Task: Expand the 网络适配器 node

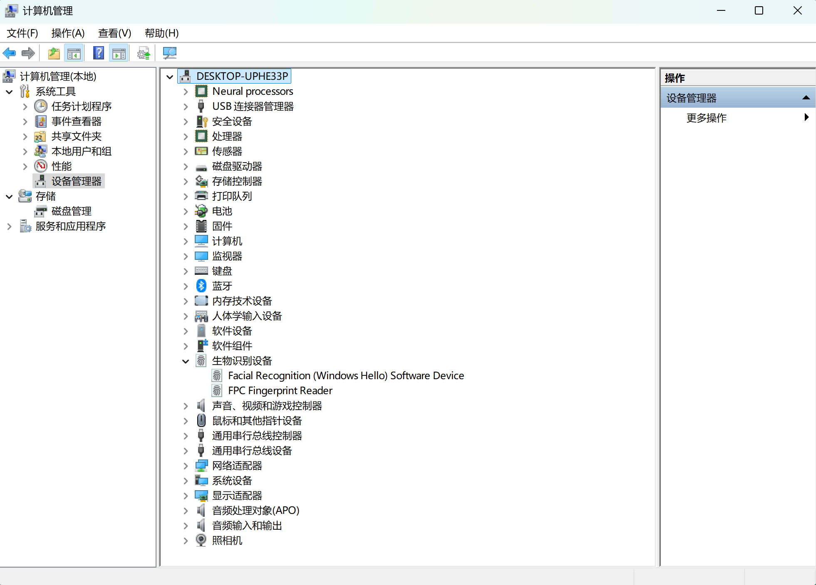Action: (186, 466)
